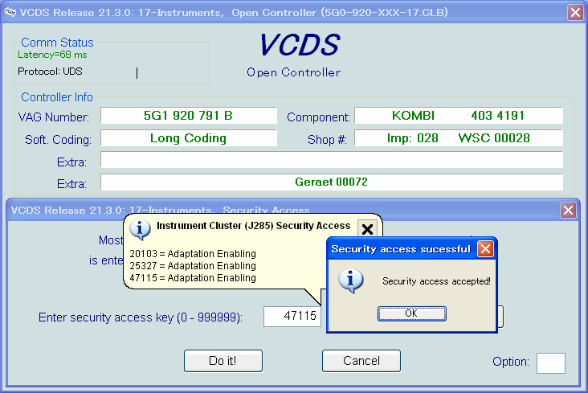588x393 pixels.
Task: Click the empty first Extra field
Action: click(332, 160)
